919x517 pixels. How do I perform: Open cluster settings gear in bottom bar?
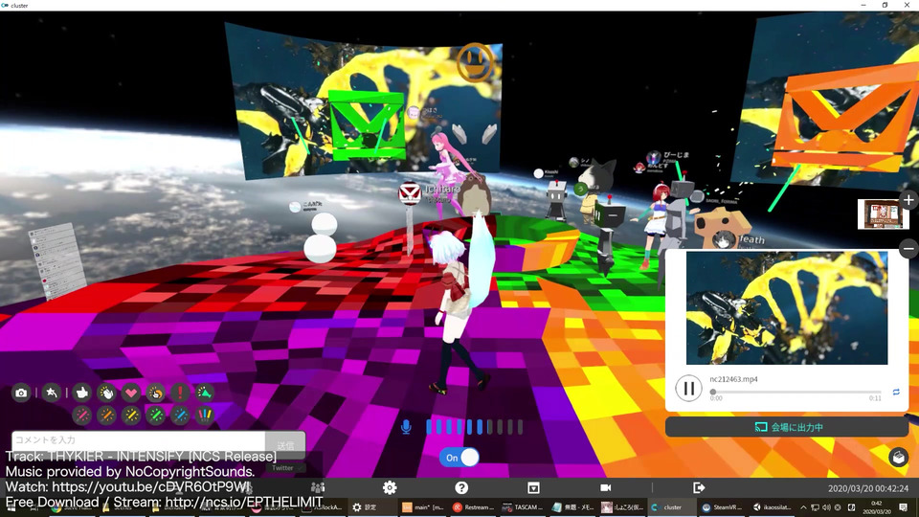pos(390,487)
